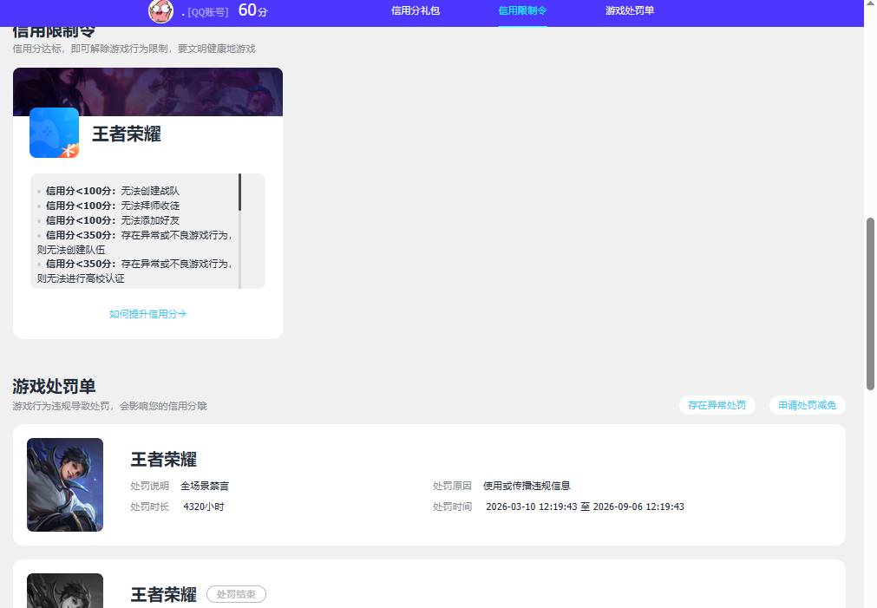Click the 信用分达标 subtitle description text
Viewport: 877px width, 608px height.
pos(134,49)
